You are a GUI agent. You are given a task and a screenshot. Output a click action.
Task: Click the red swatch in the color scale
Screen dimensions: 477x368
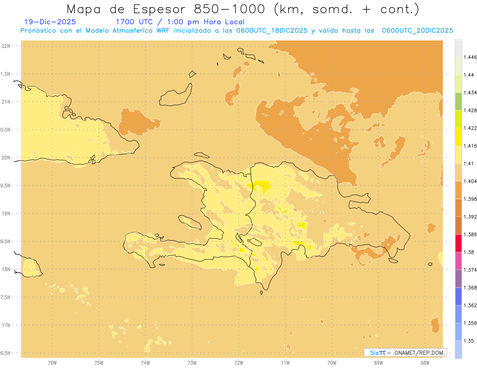coord(458,243)
